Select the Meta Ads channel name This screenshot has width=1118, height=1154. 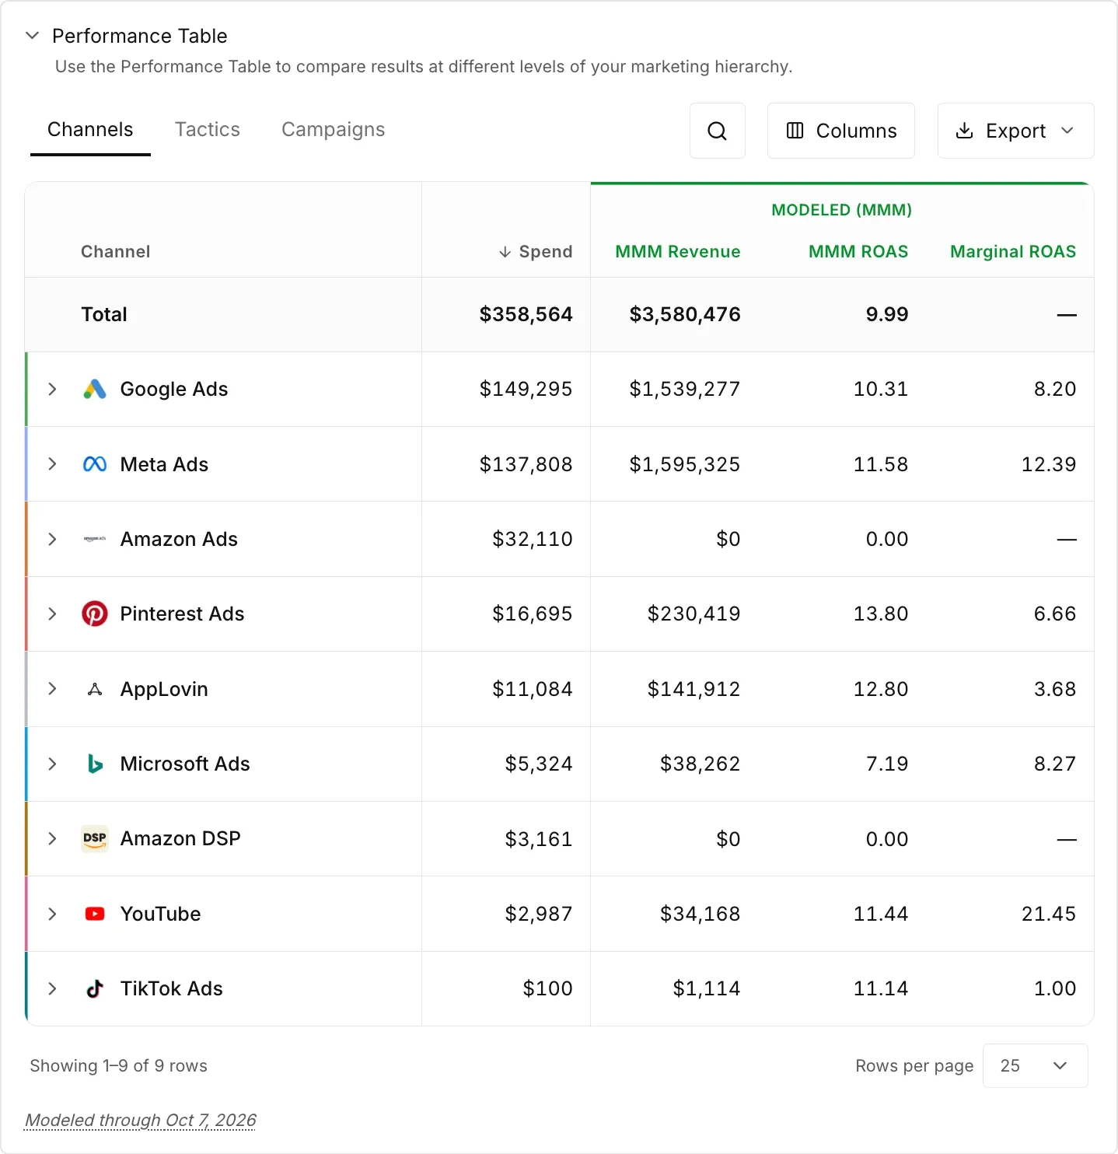pyautogui.click(x=164, y=464)
